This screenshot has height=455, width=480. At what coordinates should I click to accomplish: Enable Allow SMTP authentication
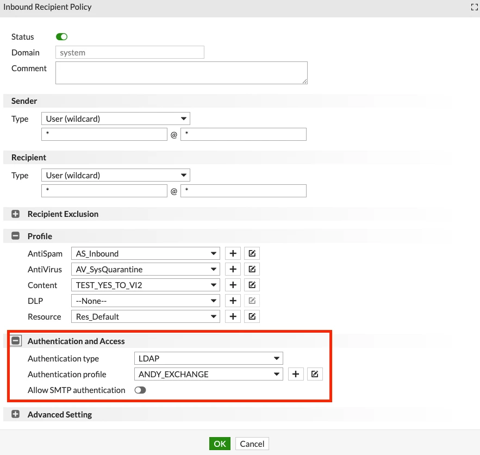point(140,390)
